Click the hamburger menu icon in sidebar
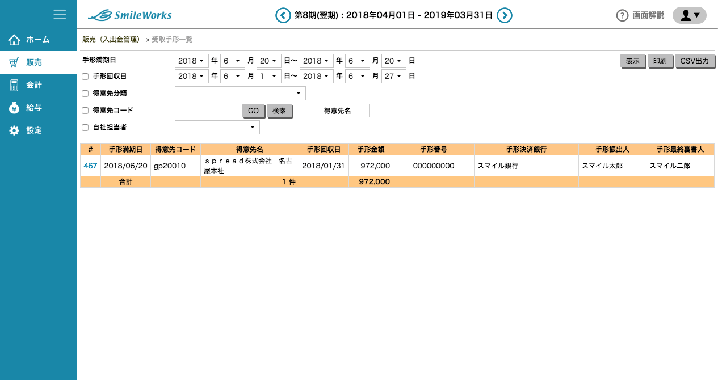This screenshot has width=718, height=380. tap(60, 15)
